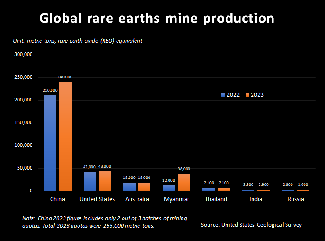Click the 'Myanmar' x-axis label
The height and width of the screenshot is (241, 325).
[x=177, y=199]
